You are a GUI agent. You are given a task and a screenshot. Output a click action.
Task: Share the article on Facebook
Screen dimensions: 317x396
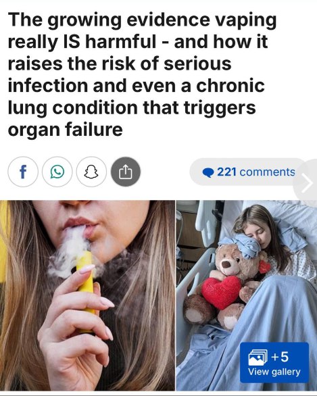[23, 172]
